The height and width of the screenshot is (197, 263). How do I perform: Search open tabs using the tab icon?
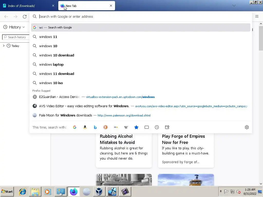pyautogui.click(x=147, y=127)
